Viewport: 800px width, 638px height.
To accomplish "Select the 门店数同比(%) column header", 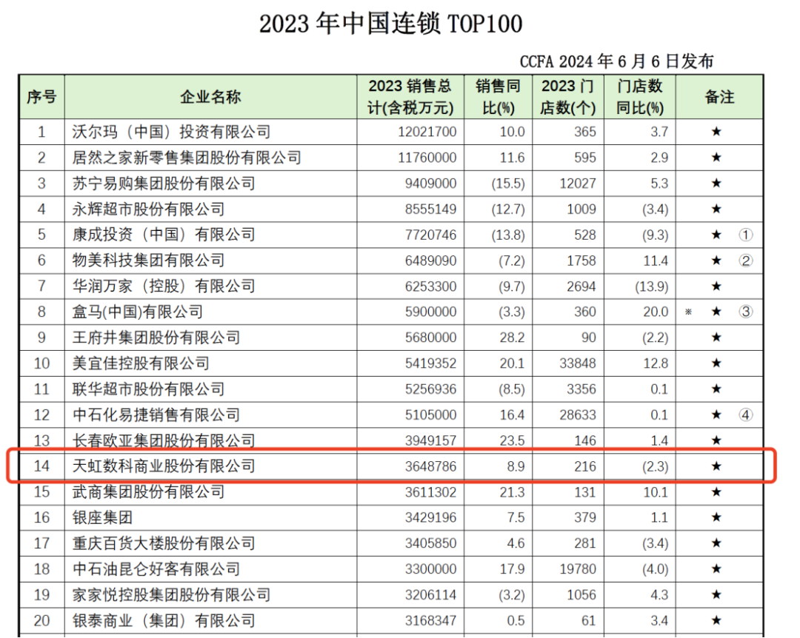I will point(640,97).
